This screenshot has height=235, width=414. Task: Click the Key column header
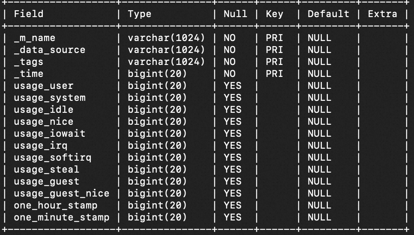point(274,14)
